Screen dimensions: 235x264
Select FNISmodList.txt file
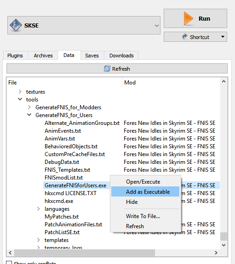pyautogui.click(x=63, y=178)
